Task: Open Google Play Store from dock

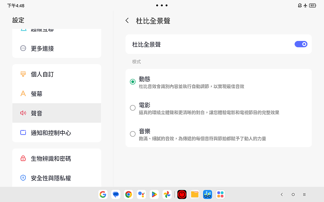Action: coord(154,195)
